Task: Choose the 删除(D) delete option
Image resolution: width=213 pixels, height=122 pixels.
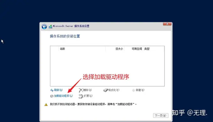Action: pos(87,90)
